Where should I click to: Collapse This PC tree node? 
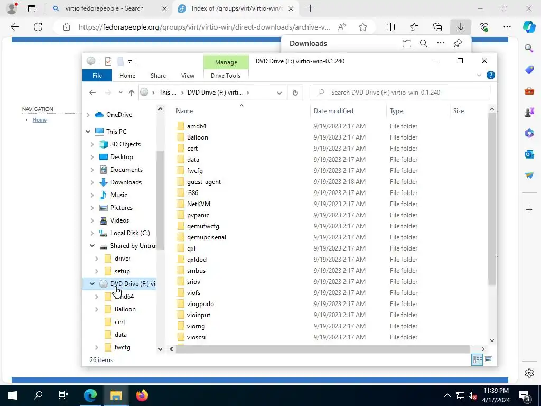(88, 132)
